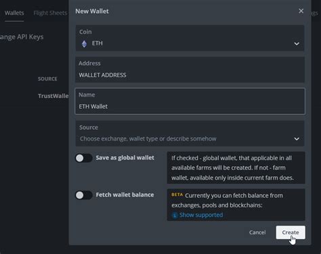Cancel the new wallet creation
This screenshot has height=254, width=321.
[257, 232]
